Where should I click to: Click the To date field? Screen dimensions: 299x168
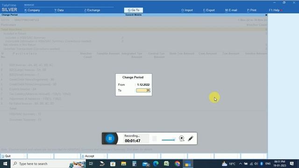point(143,91)
